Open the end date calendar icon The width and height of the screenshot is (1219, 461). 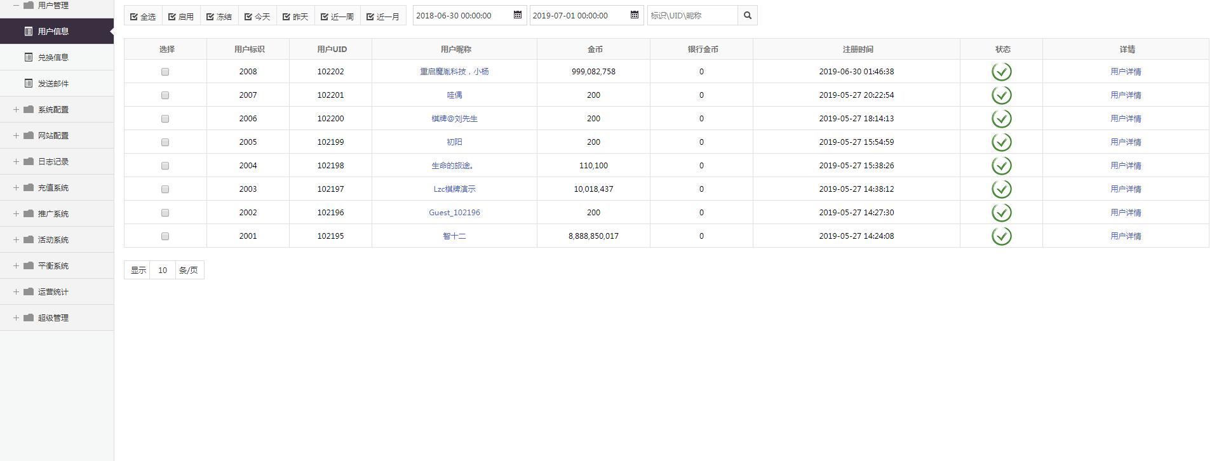point(635,15)
